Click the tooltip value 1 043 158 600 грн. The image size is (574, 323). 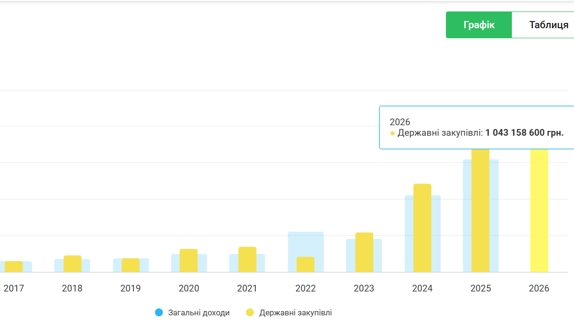[524, 133]
